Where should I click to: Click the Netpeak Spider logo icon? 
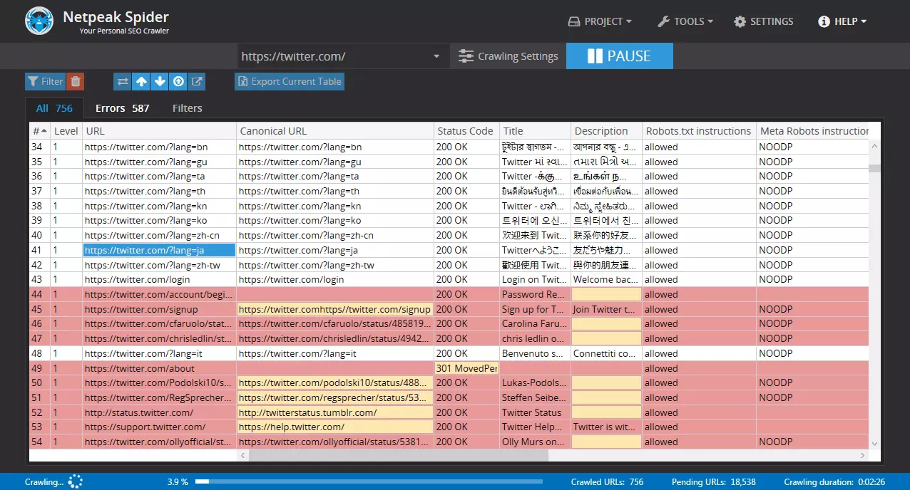tap(39, 21)
